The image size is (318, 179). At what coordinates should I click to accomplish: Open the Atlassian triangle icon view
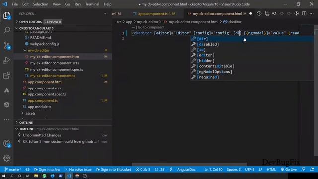pyautogui.click(x=7, y=90)
